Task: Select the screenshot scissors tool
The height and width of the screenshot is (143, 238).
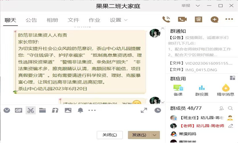Action: 31,110
